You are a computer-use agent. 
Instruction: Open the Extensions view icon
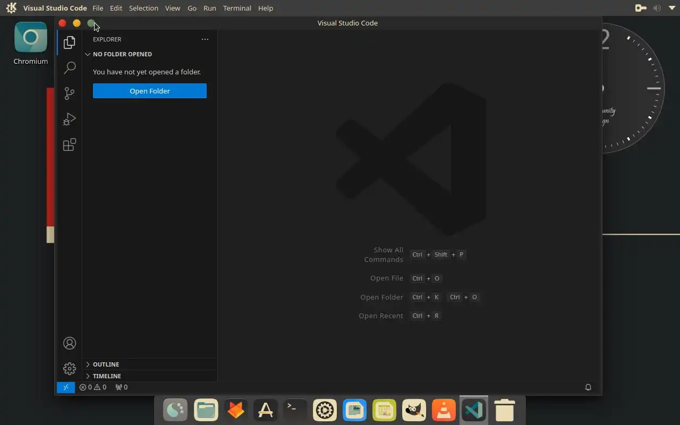pos(70,144)
